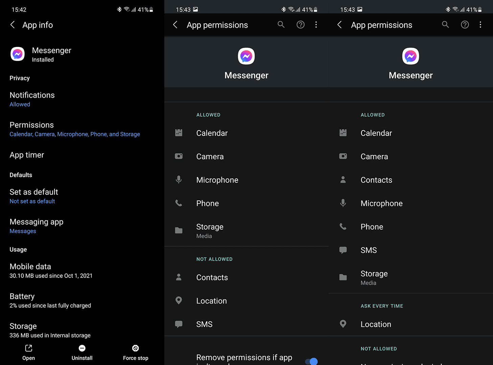The image size is (493, 365).
Task: Tap SMS bubble icon under Not allowed, middle screen
Action: 179,324
